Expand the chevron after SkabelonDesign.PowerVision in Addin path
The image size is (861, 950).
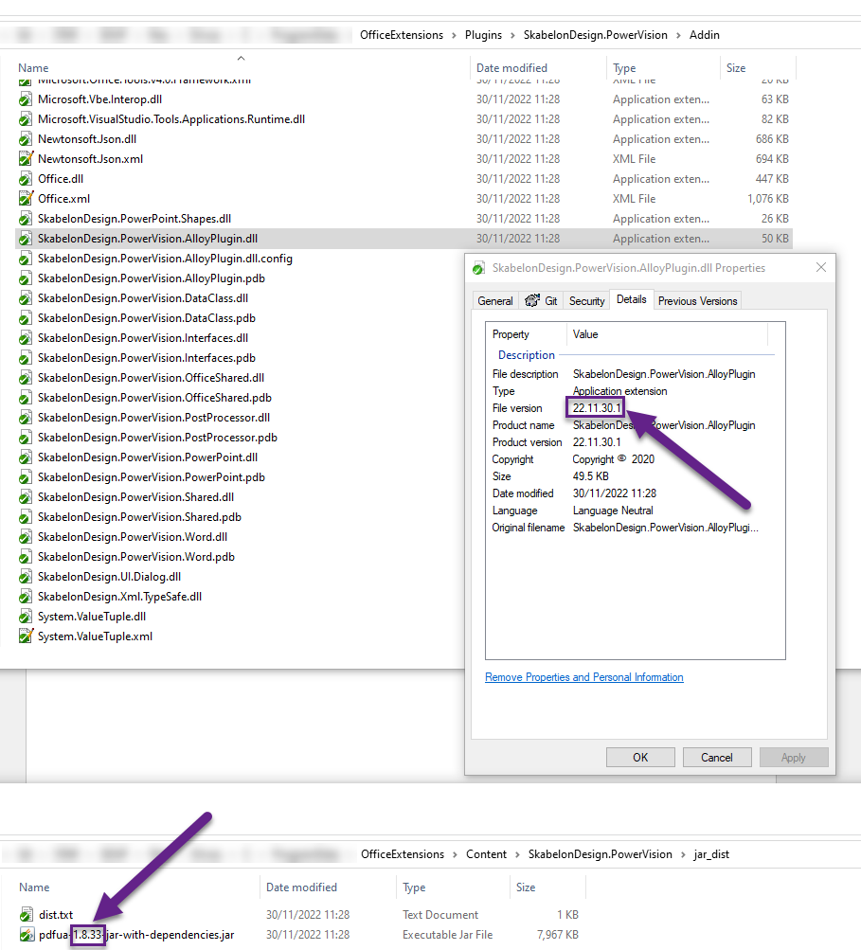(678, 35)
